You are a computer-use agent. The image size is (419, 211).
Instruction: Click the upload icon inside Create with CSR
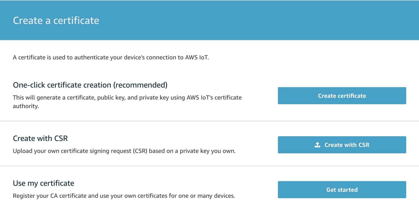pyautogui.click(x=317, y=145)
